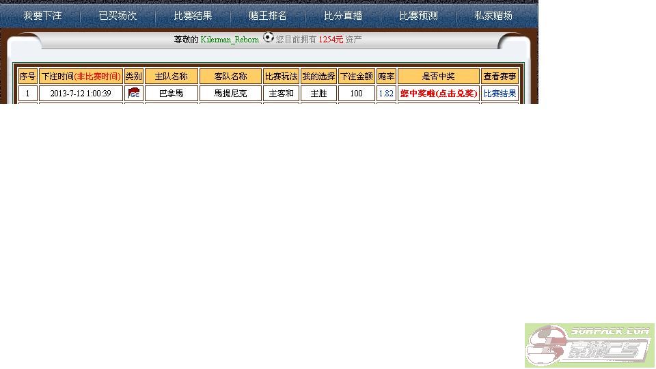The image size is (656, 369).
Task: Click the Kilerman_Reborn username link
Action: click(x=230, y=40)
